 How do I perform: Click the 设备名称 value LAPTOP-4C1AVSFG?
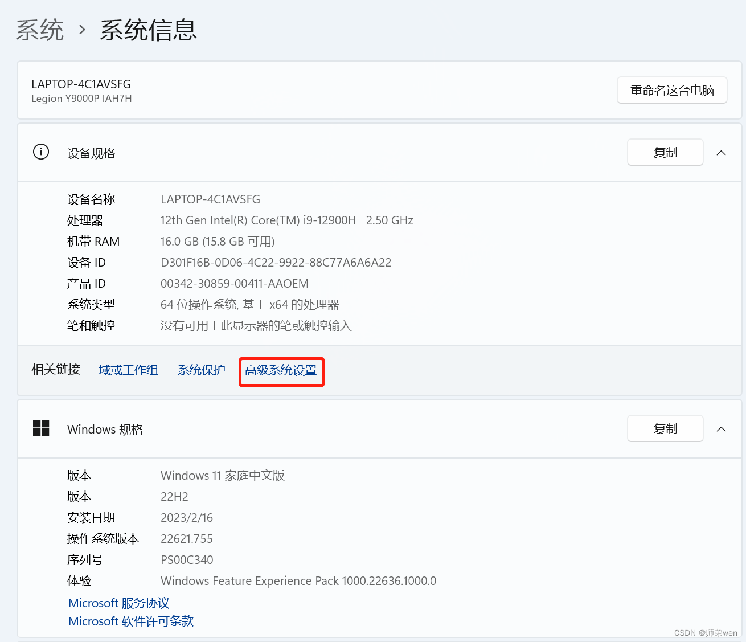210,199
